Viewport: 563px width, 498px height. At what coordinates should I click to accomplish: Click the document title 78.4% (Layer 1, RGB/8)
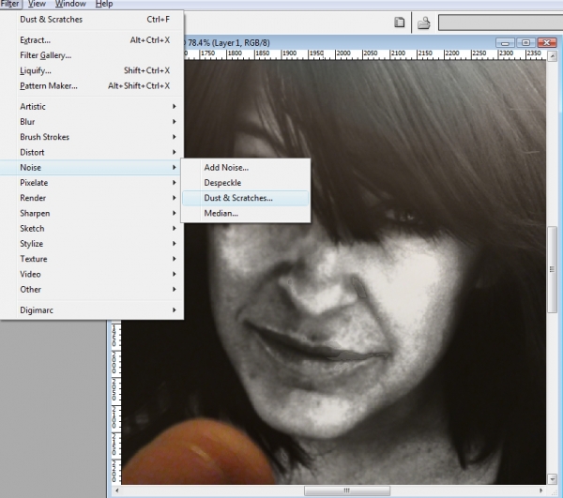point(228,43)
